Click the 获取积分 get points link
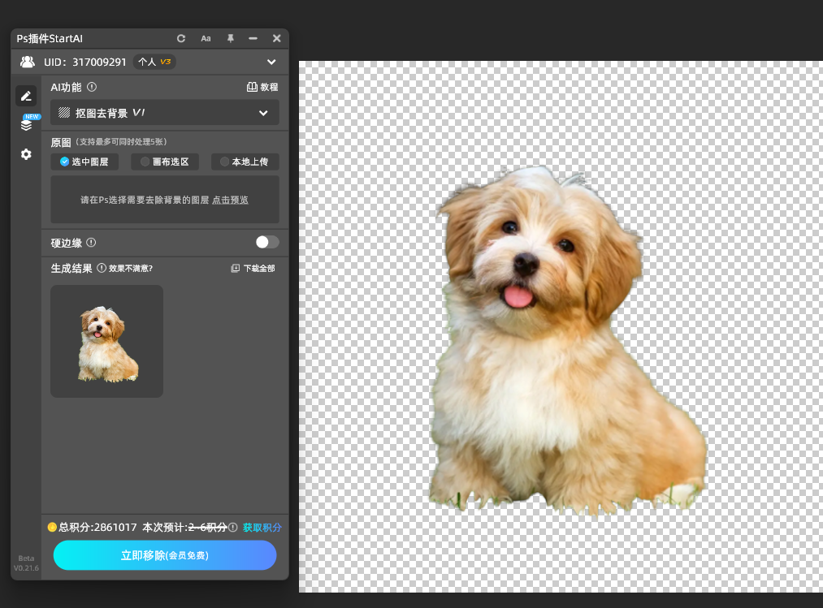The width and height of the screenshot is (823, 608). (x=262, y=528)
